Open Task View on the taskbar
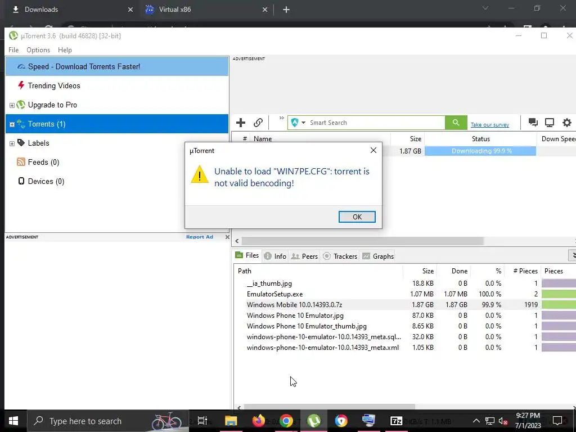The image size is (576, 432). [x=202, y=421]
